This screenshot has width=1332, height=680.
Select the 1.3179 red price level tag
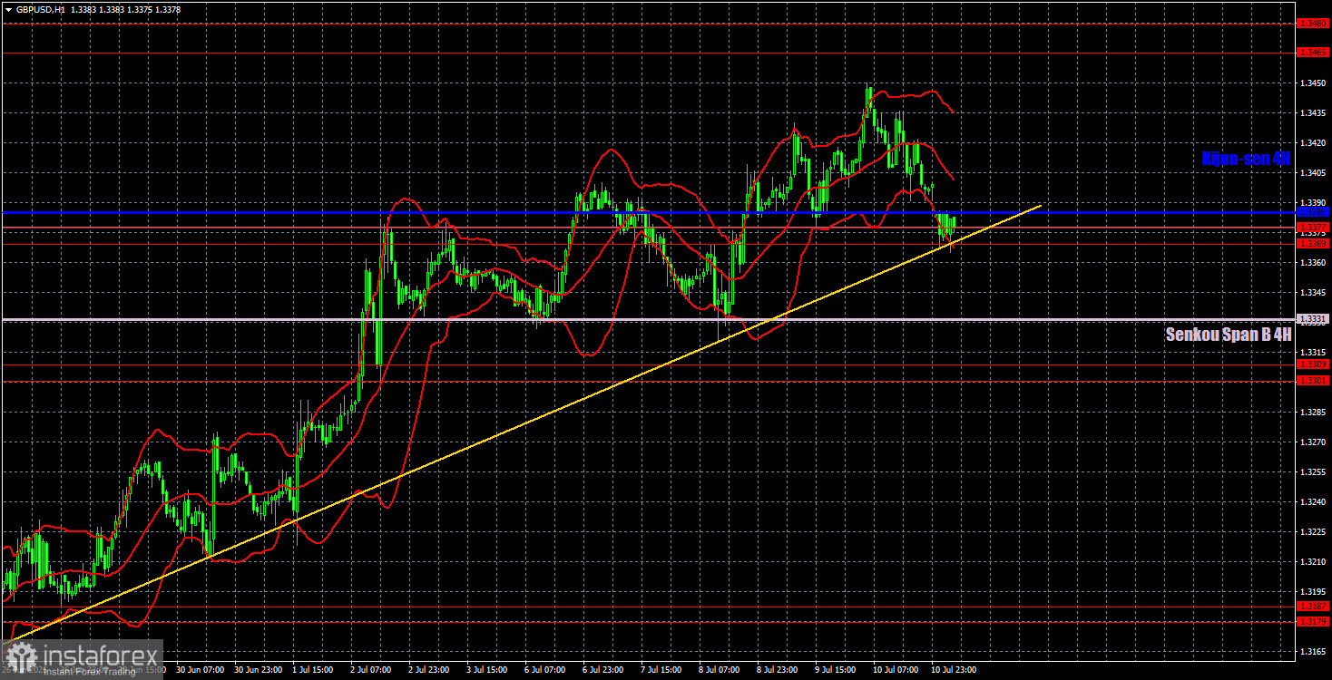(1313, 622)
